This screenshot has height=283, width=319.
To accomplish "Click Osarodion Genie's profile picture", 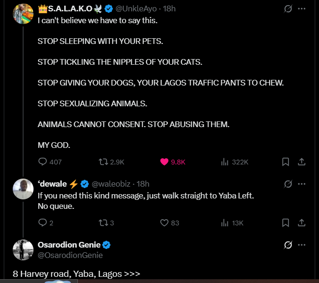I will 22,249.
